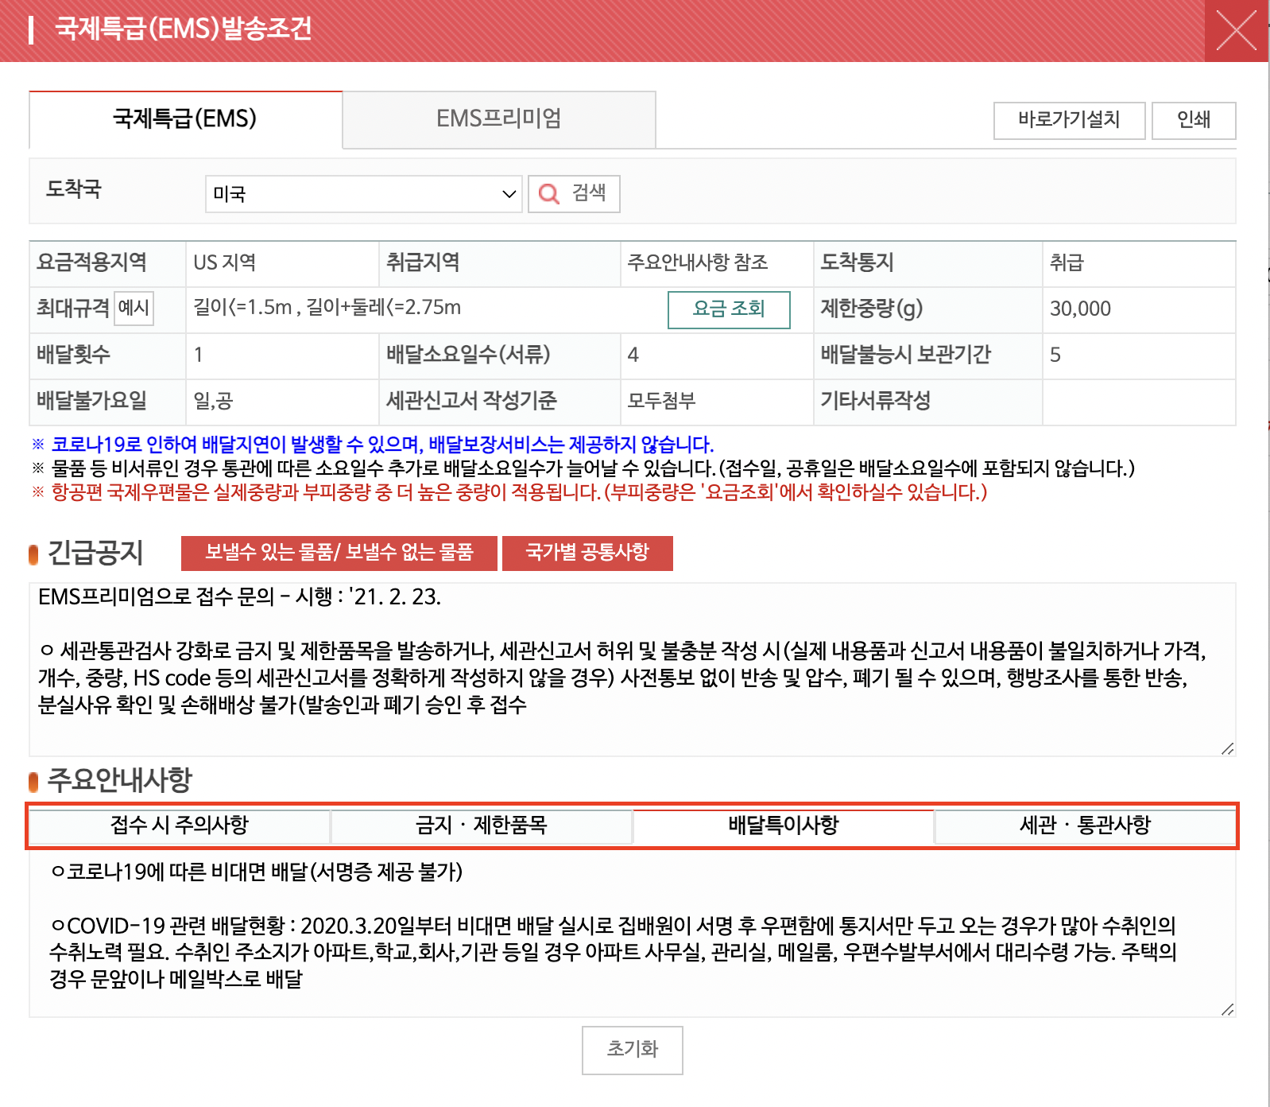Click the '길이<=1.5m , 길이+둘레<=2.75m' text
This screenshot has height=1107, width=1270.
pyautogui.click(x=327, y=308)
